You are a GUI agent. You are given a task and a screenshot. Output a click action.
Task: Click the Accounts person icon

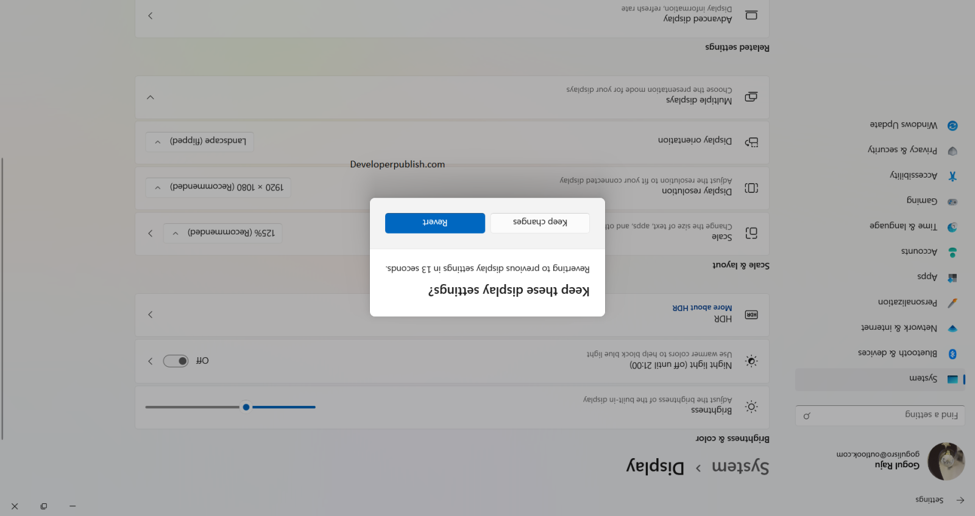coord(952,252)
